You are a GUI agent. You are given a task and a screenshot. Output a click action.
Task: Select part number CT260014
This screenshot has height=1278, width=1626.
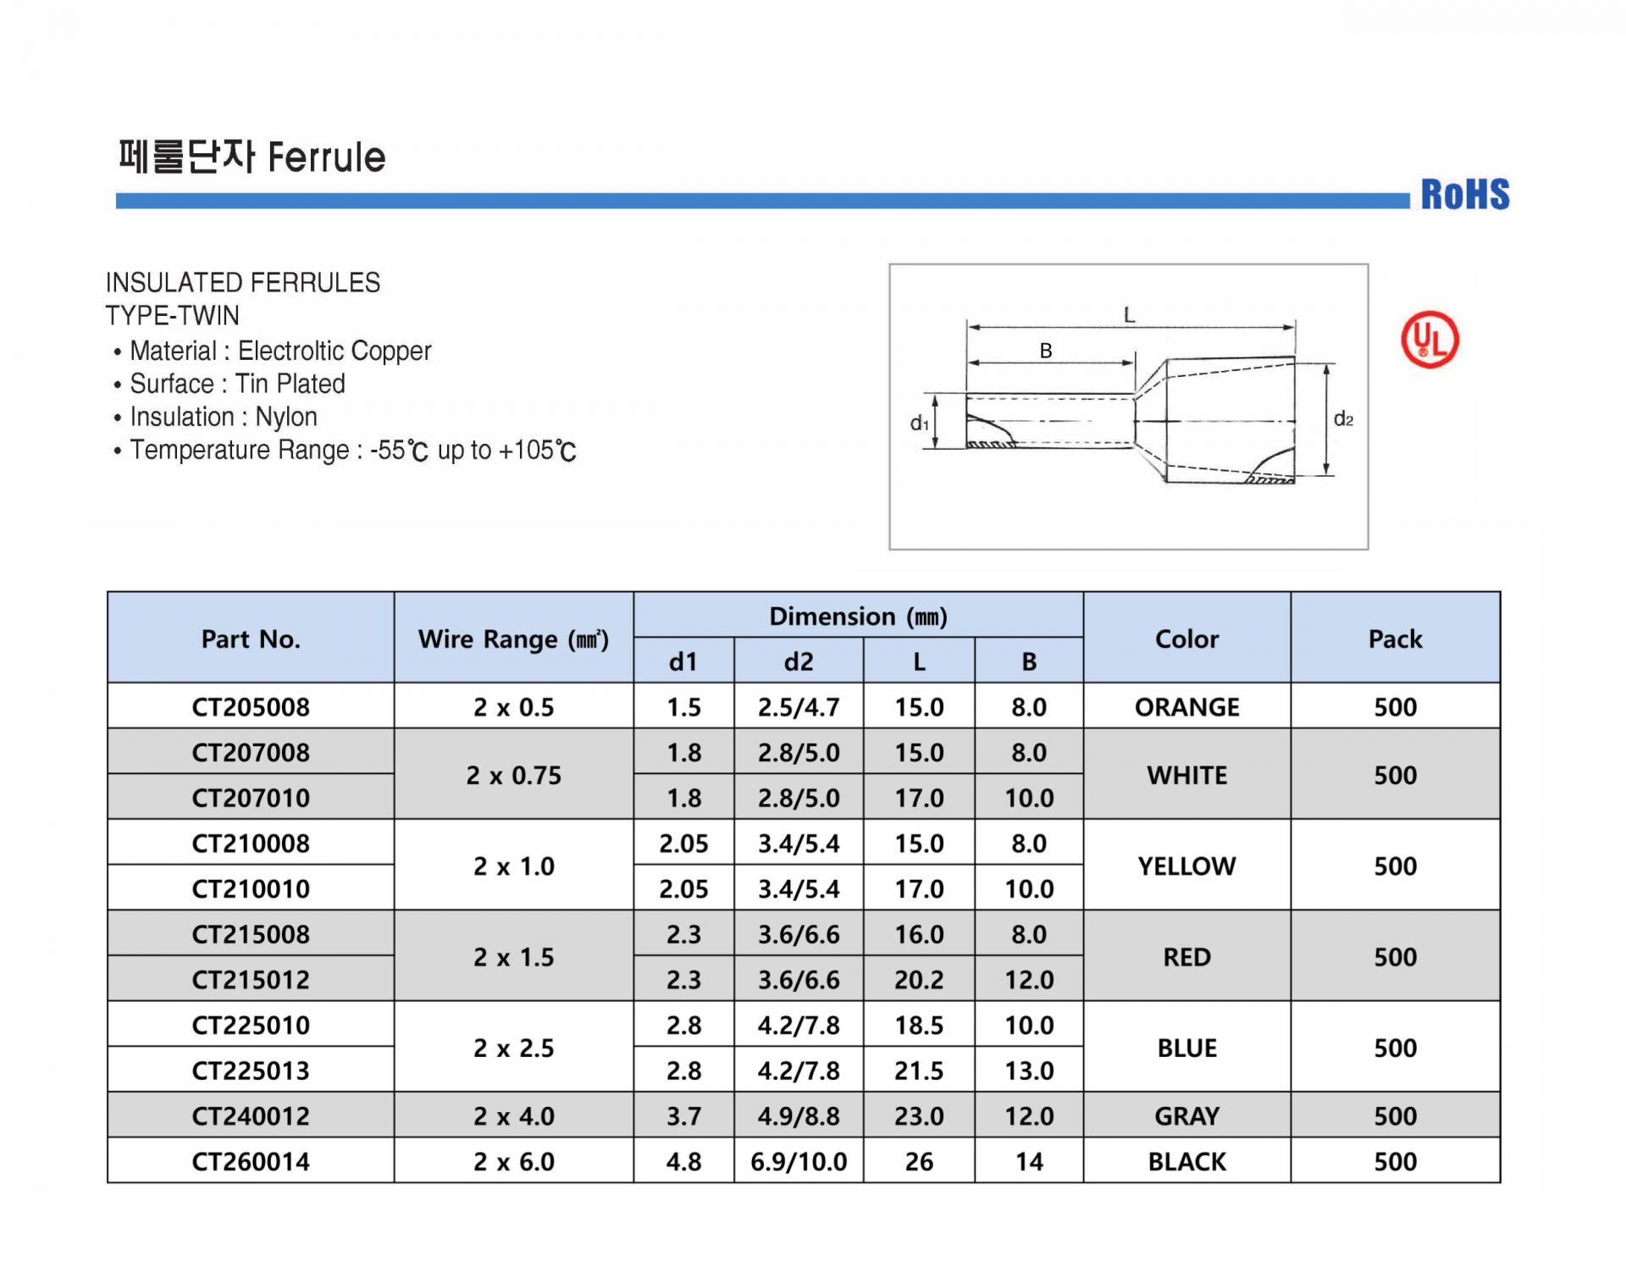(251, 1161)
